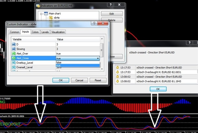
Task: Select the Alert_Cross variable row name
Action: click(x=22, y=58)
